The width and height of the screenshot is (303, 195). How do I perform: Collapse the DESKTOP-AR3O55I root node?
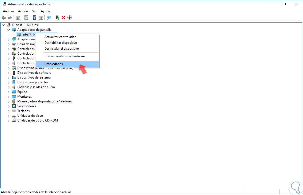pyautogui.click(x=4, y=25)
